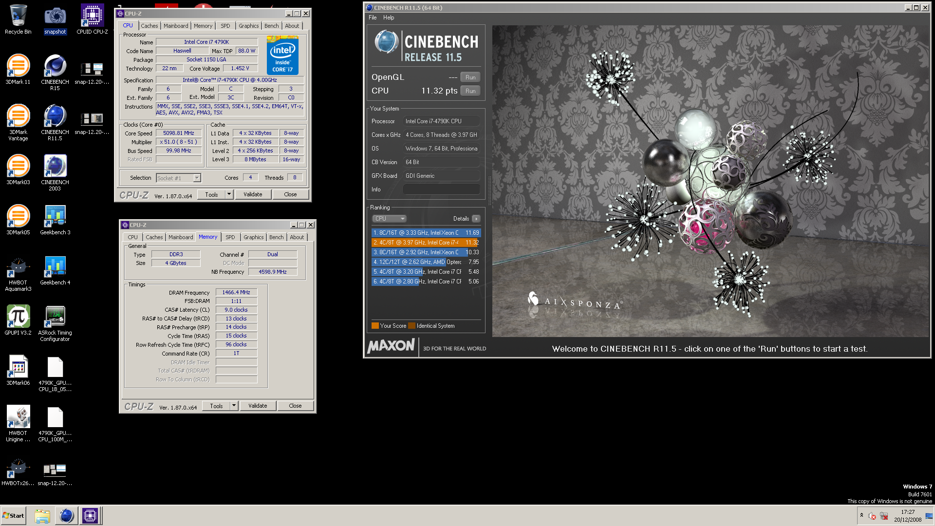The image size is (935, 526).
Task: Switch to Caches tab in upper CPU-Z
Action: (x=150, y=26)
